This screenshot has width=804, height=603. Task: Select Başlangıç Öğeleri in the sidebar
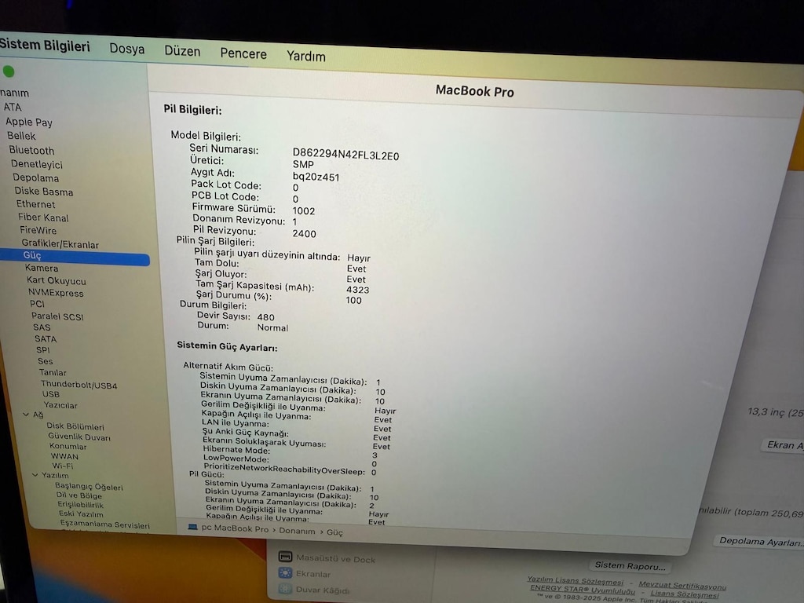pyautogui.click(x=89, y=486)
